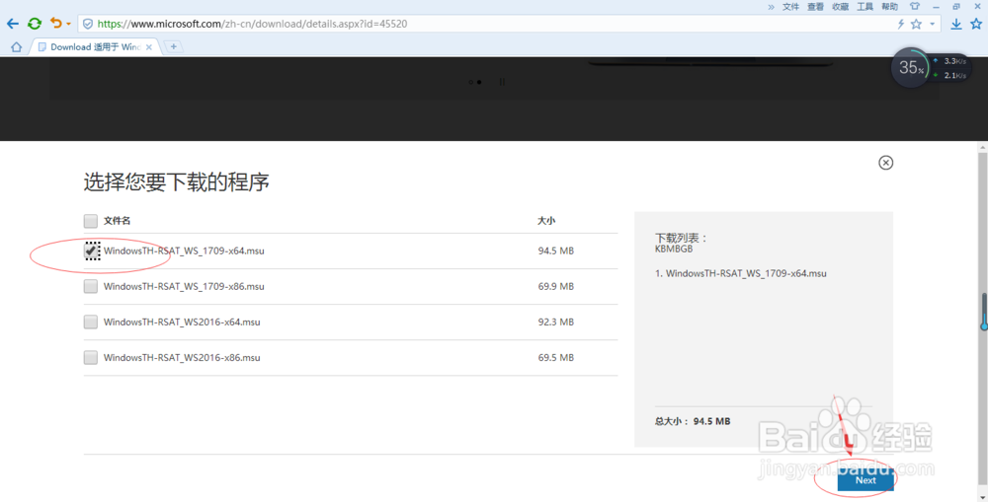This screenshot has height=502, width=988.
Task: Click the 总大小 94.5 MB total
Action: 693,421
